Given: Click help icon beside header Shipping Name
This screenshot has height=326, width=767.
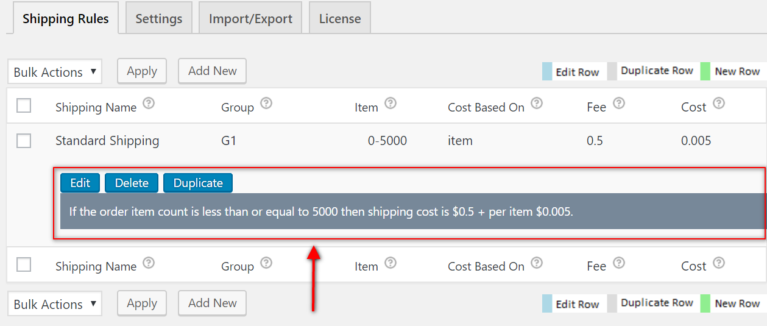Looking at the screenshot, I should coord(149,104).
